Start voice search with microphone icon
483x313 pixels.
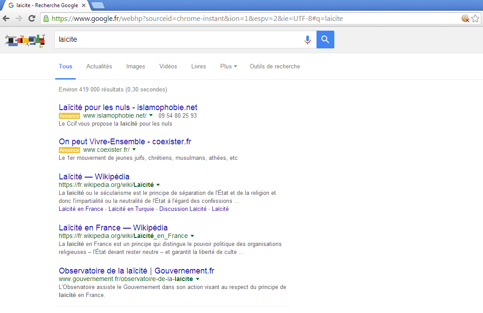click(x=308, y=40)
